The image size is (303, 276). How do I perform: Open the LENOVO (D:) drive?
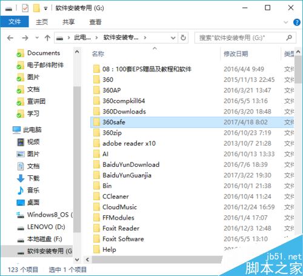pos(46,227)
